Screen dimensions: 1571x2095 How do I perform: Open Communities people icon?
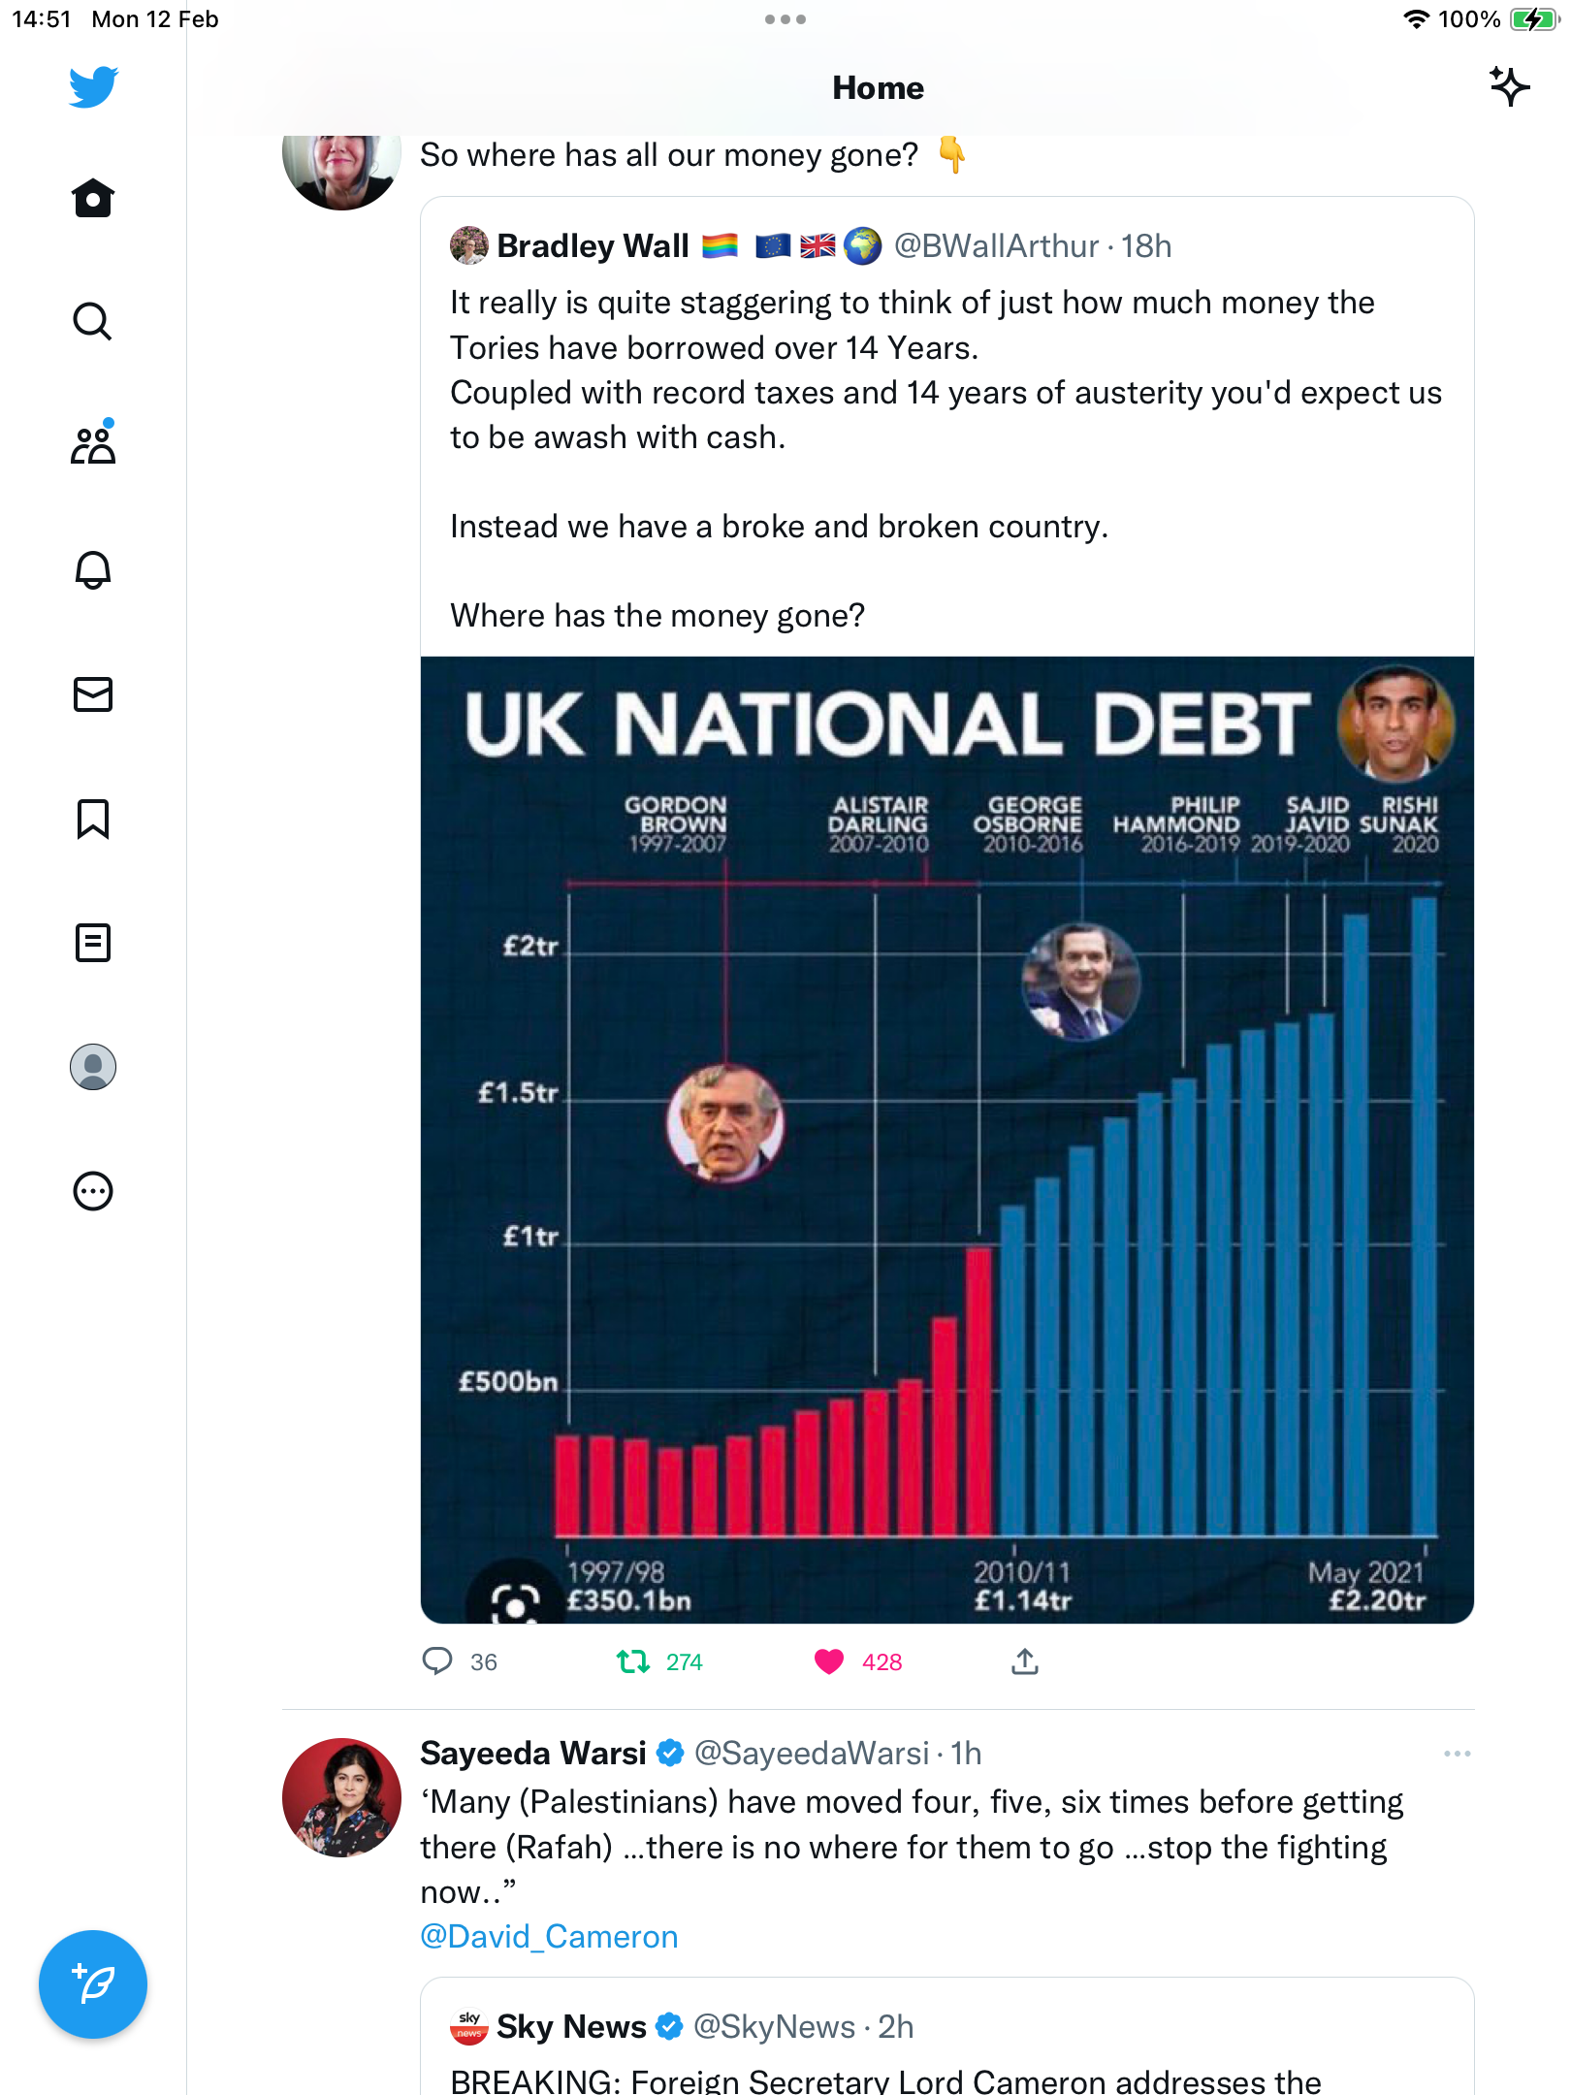pos(93,444)
